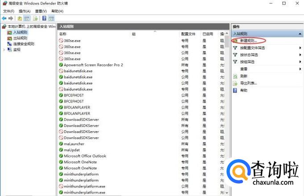Click the filter icon beside 按组筛选
The height and width of the screenshot is (196, 304).
(x=235, y=62)
